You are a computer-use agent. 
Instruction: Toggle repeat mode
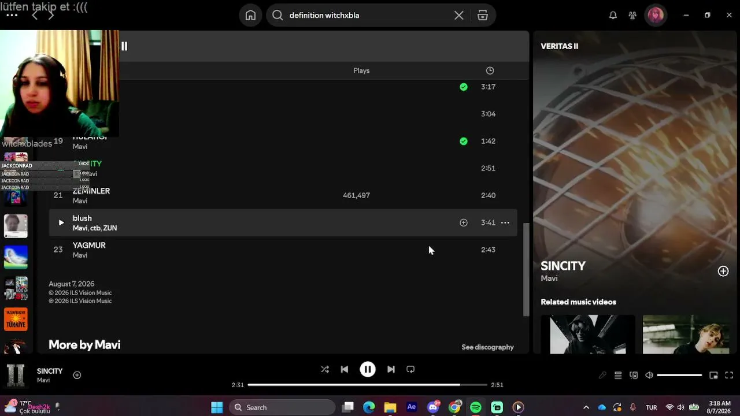410,369
